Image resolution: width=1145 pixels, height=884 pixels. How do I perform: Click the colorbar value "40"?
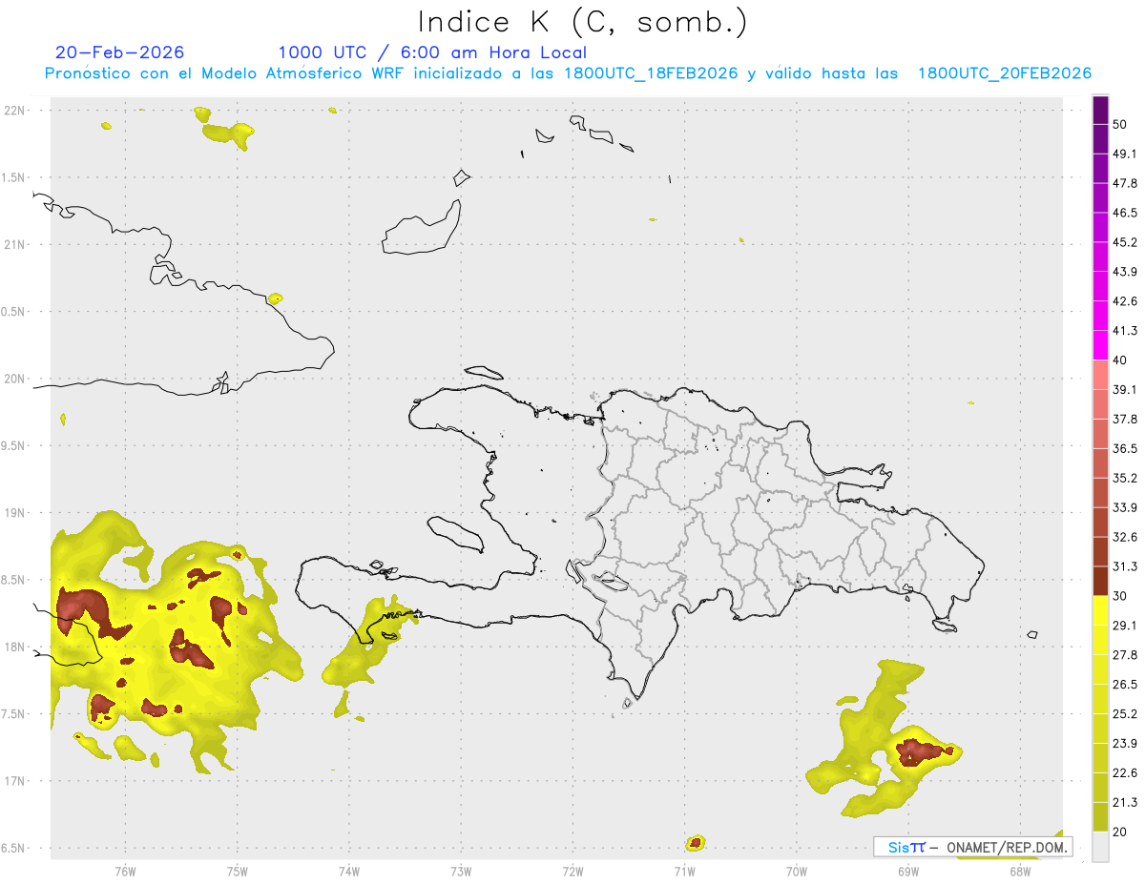coord(1120,360)
